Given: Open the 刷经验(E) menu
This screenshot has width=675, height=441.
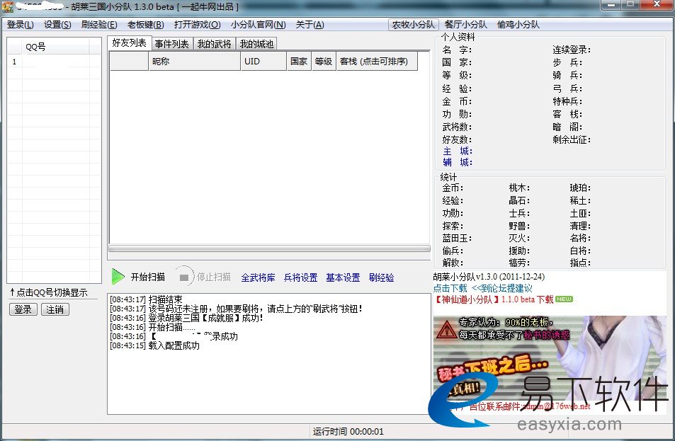Looking at the screenshot, I should pyautogui.click(x=99, y=25).
